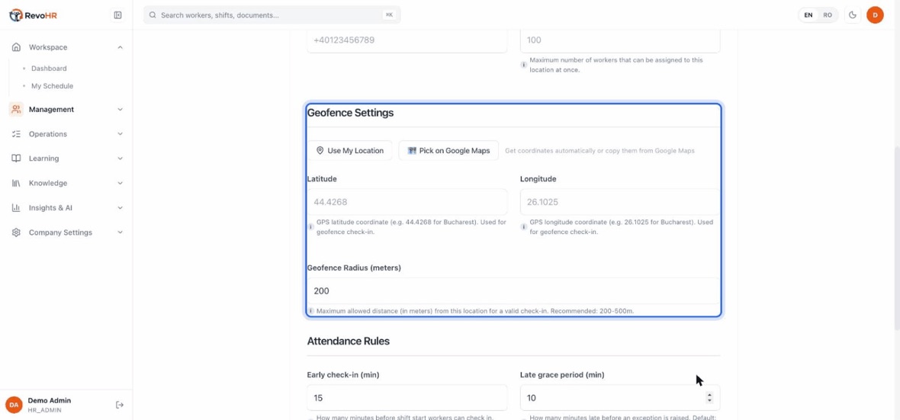Click the Knowledge library icon
The image size is (900, 420).
(16, 183)
